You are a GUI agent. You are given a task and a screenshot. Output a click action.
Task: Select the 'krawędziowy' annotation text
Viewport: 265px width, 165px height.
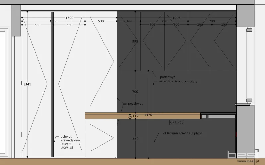click(70, 140)
